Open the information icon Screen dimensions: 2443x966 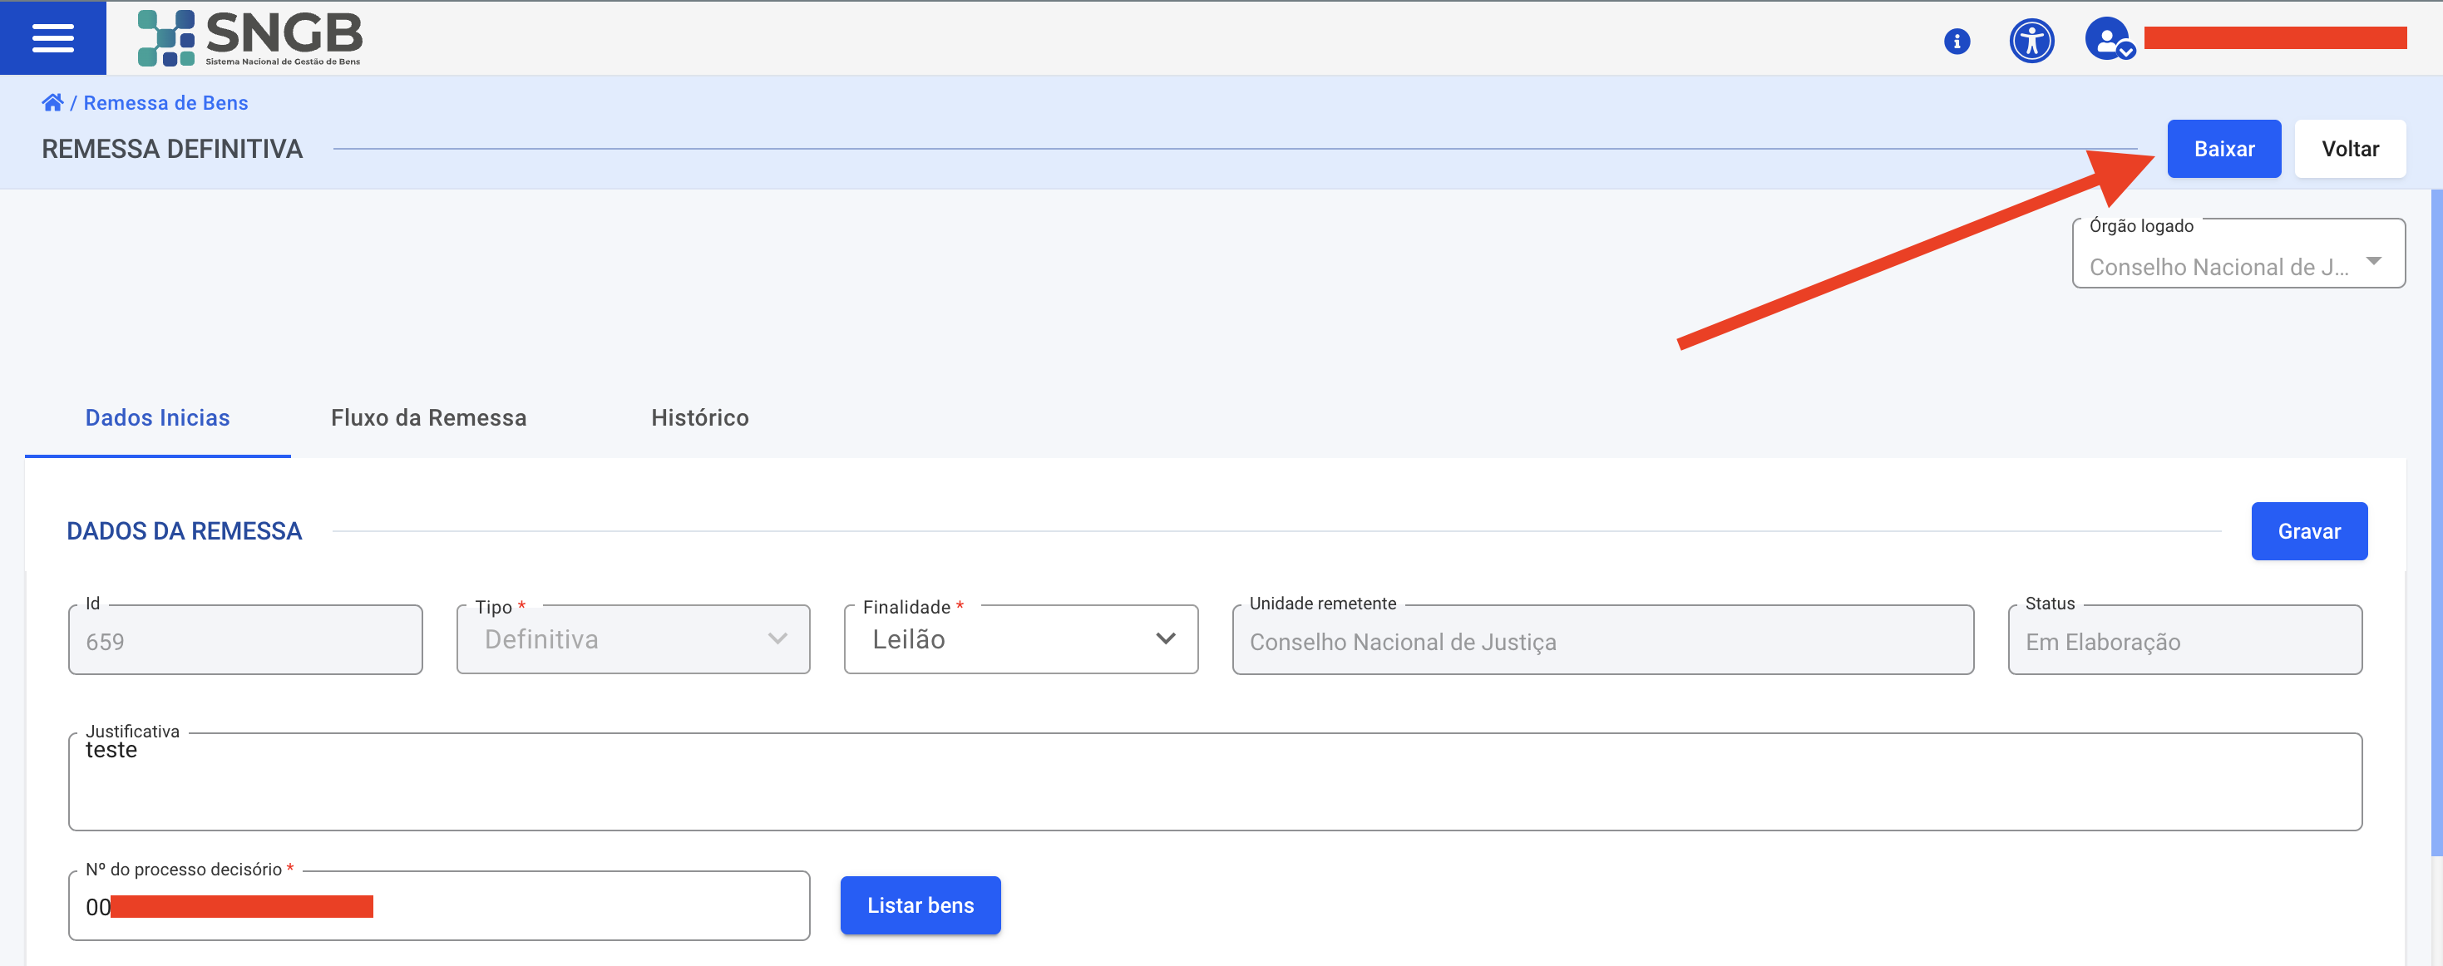1957,41
